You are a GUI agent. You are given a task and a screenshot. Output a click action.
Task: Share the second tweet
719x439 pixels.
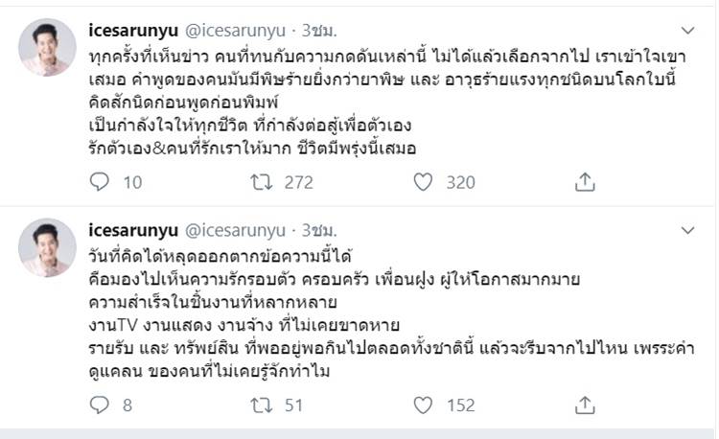click(x=584, y=405)
